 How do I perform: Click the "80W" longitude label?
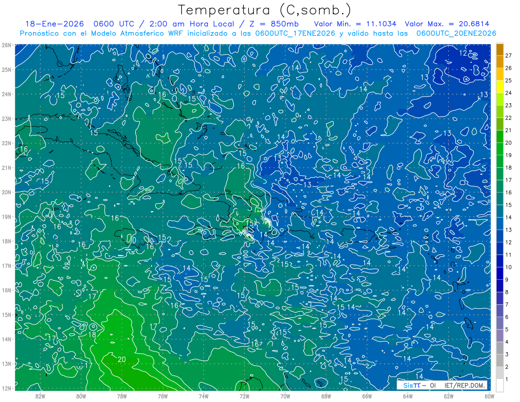pos(81,395)
